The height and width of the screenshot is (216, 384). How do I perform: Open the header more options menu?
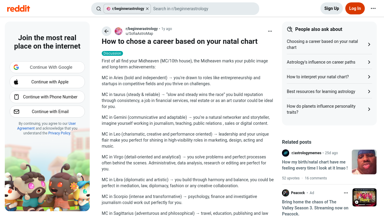pos(373,8)
